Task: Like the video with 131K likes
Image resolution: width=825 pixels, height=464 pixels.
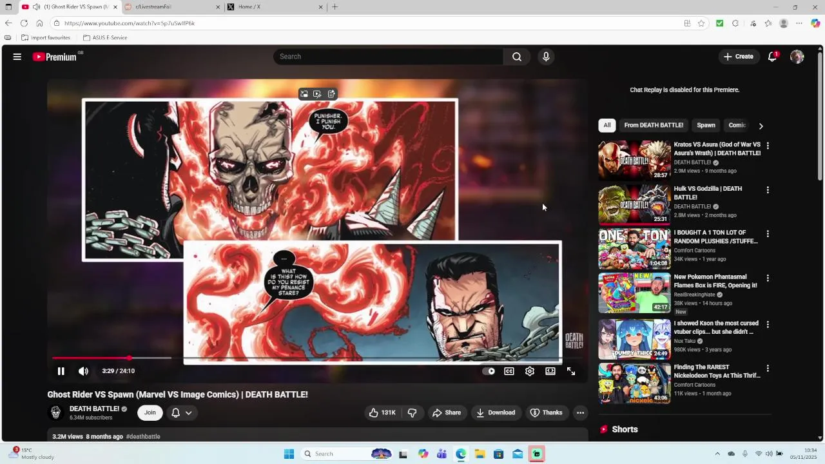Action: pyautogui.click(x=382, y=412)
